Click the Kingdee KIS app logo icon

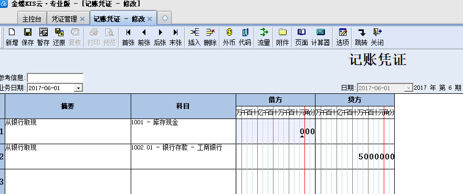pyautogui.click(x=4, y=4)
